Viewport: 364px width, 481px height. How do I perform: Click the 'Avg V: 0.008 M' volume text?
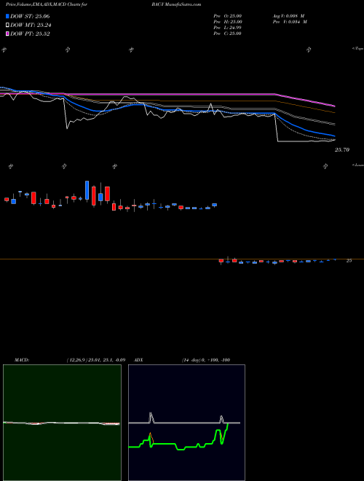point(289,16)
